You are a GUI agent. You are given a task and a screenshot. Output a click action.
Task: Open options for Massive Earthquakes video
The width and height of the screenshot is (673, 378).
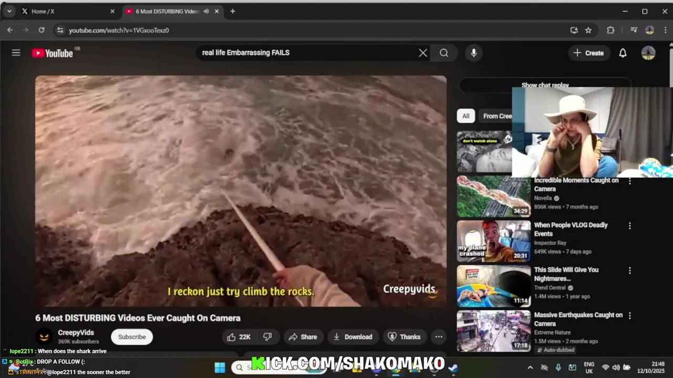point(630,316)
